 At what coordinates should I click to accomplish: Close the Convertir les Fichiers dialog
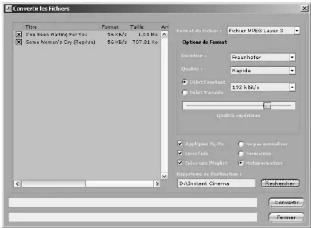tap(304, 8)
